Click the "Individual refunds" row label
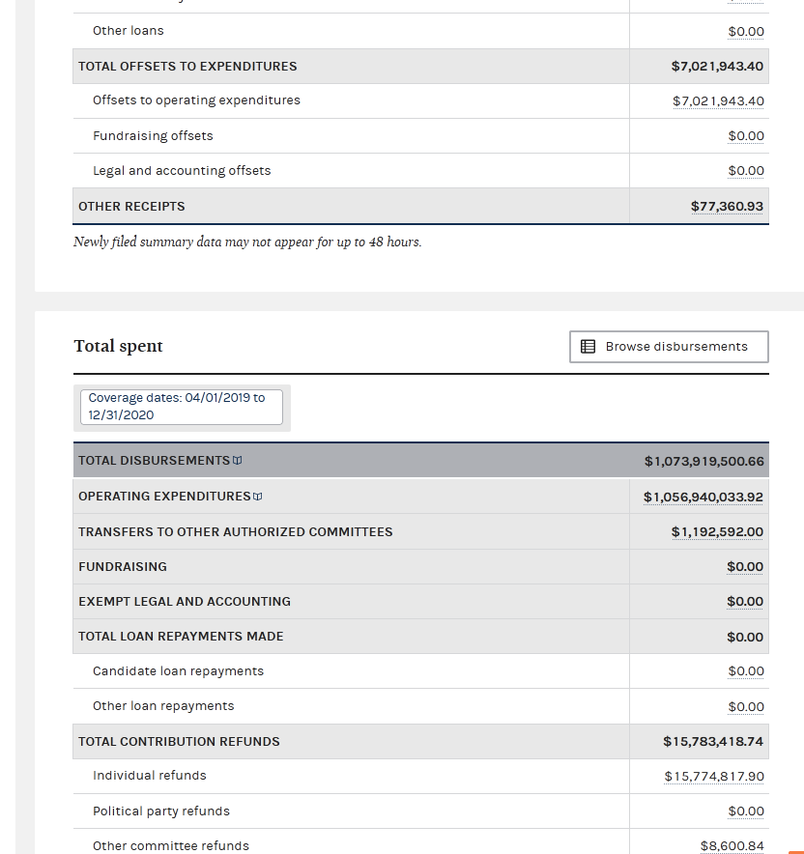The height and width of the screenshot is (854, 804). pos(149,776)
